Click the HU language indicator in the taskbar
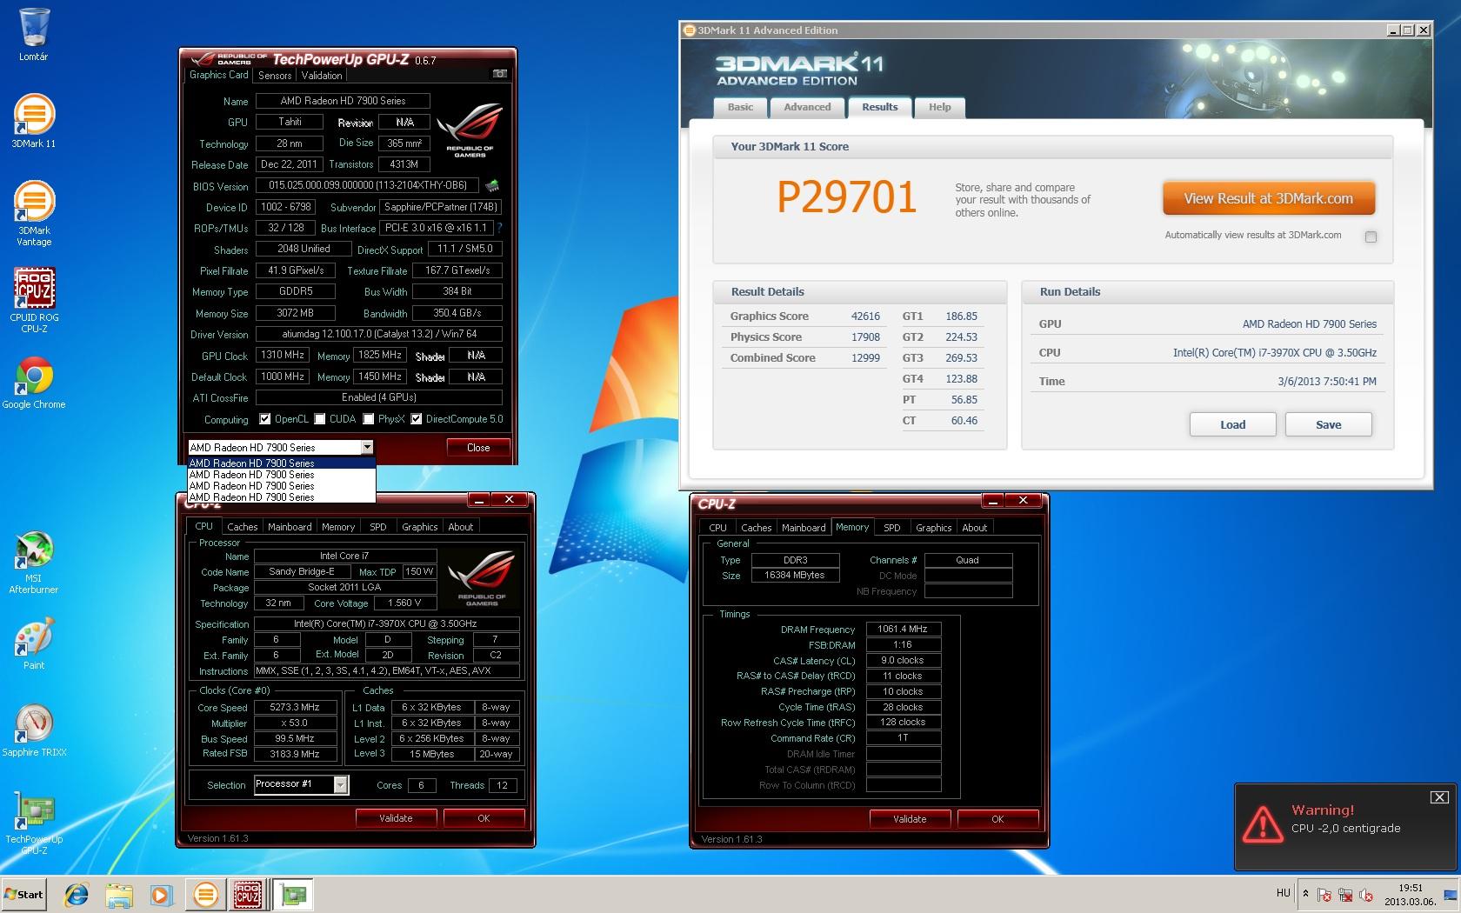Screen dimensions: 1461x913 [x=1283, y=893]
